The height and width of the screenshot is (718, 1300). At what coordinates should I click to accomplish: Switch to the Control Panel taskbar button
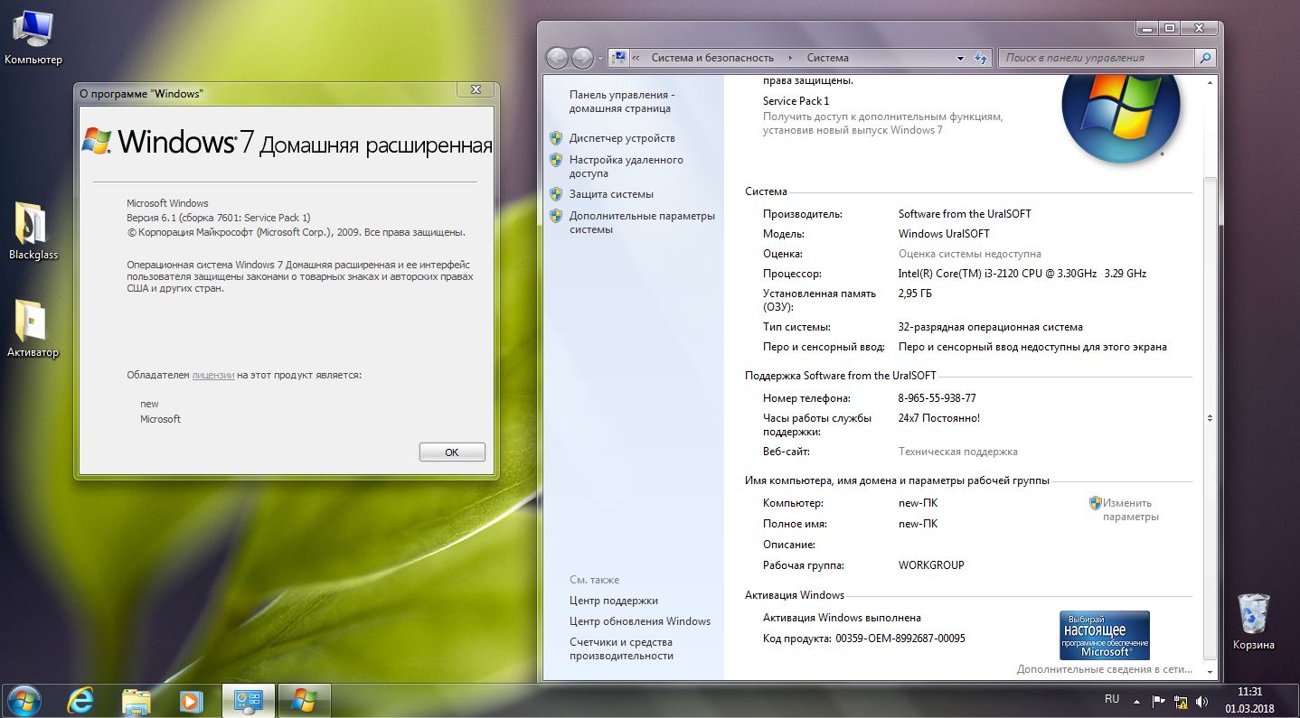[248, 700]
